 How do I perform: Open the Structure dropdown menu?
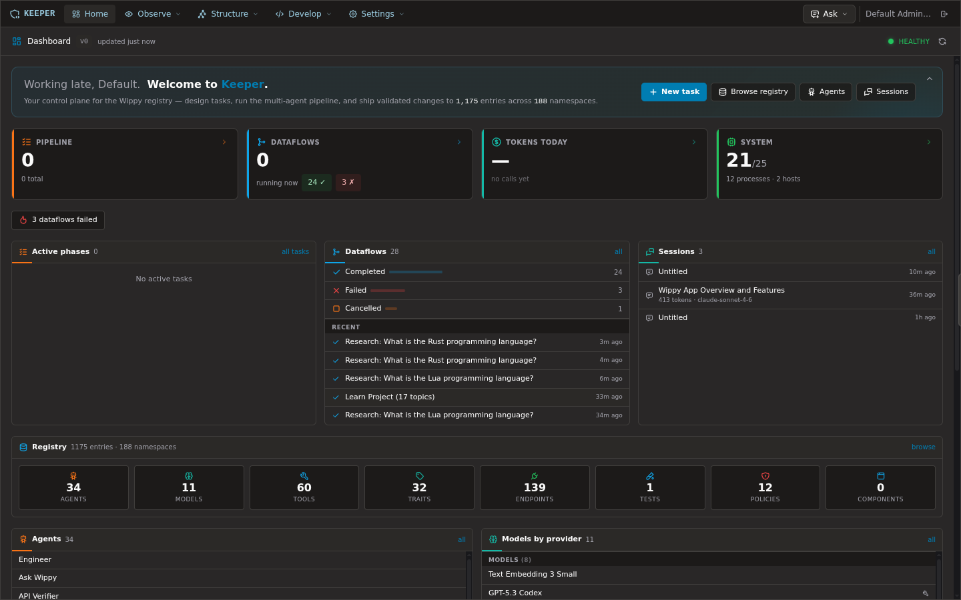[228, 14]
